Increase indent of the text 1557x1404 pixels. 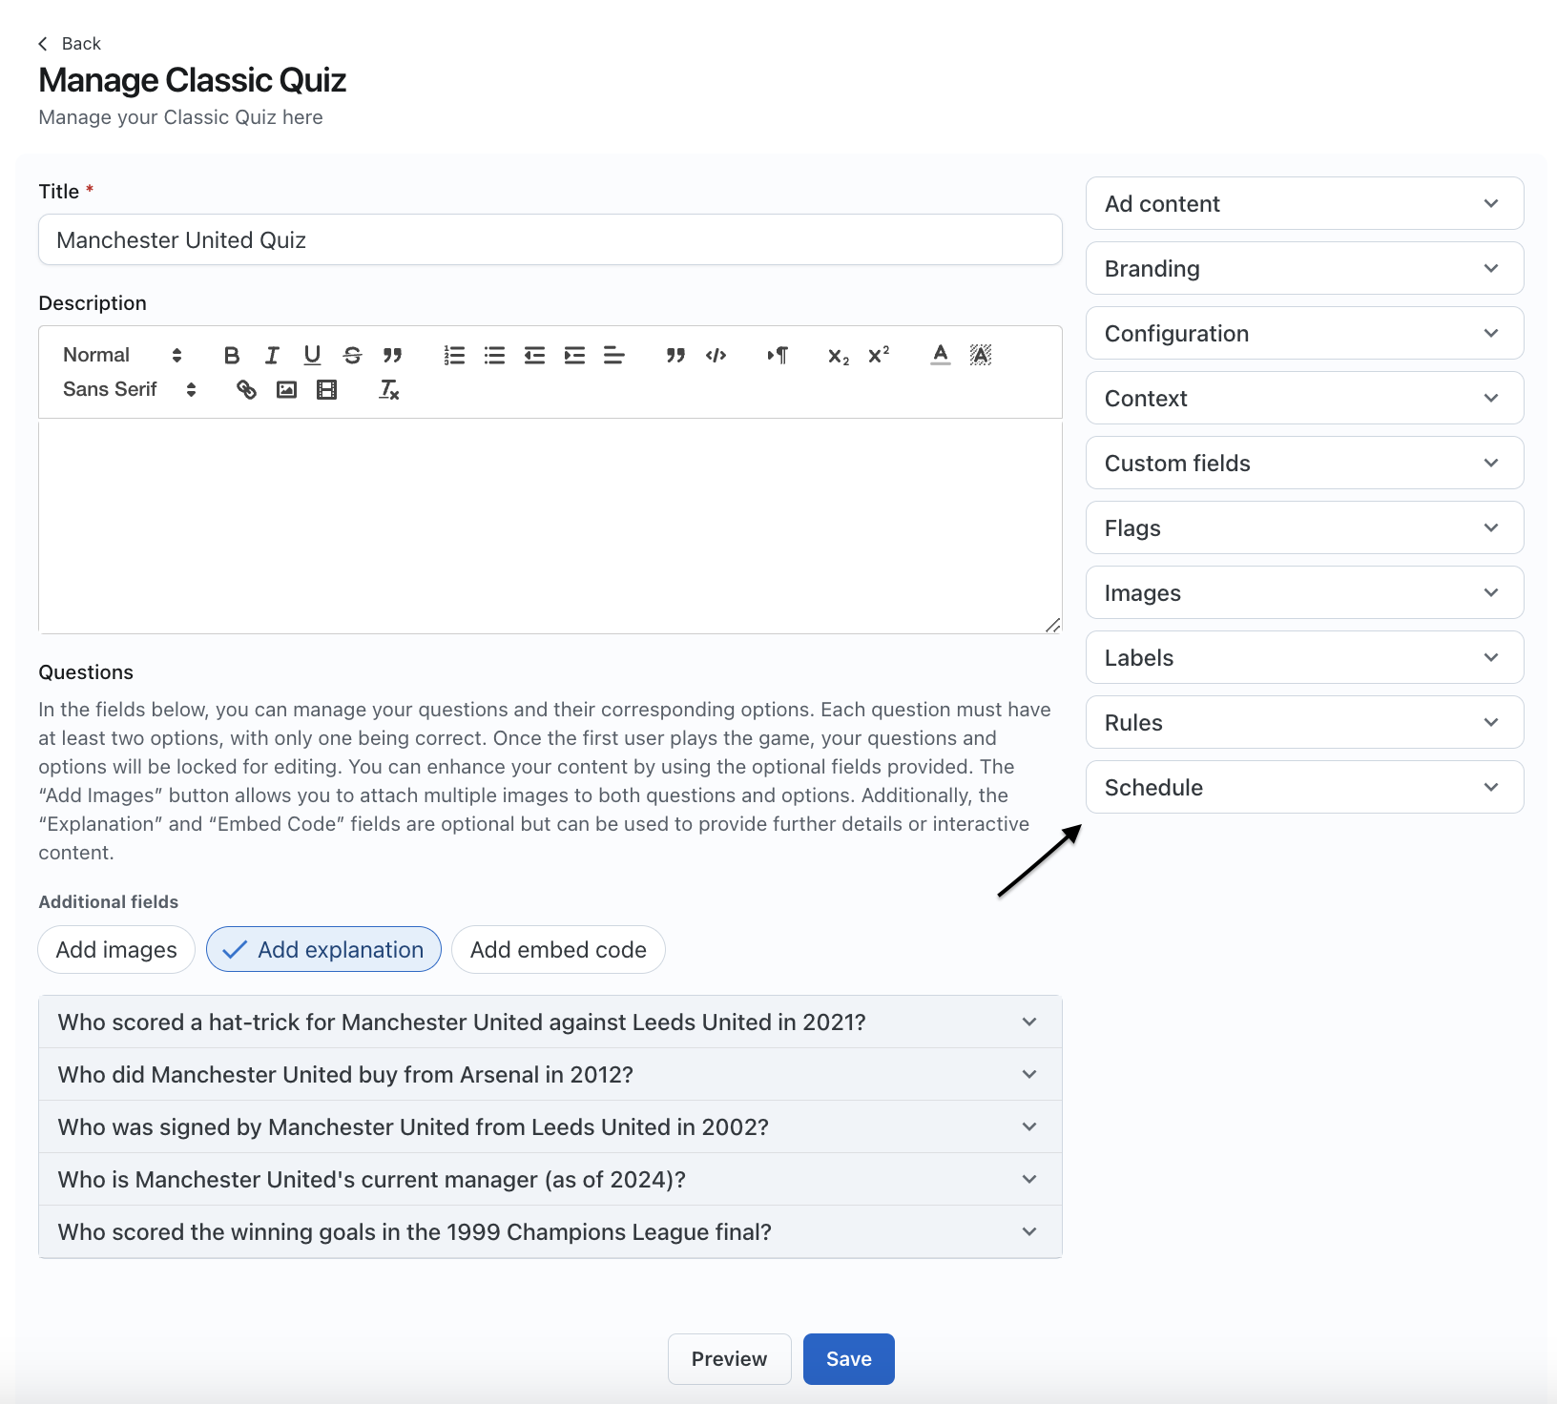click(x=574, y=355)
